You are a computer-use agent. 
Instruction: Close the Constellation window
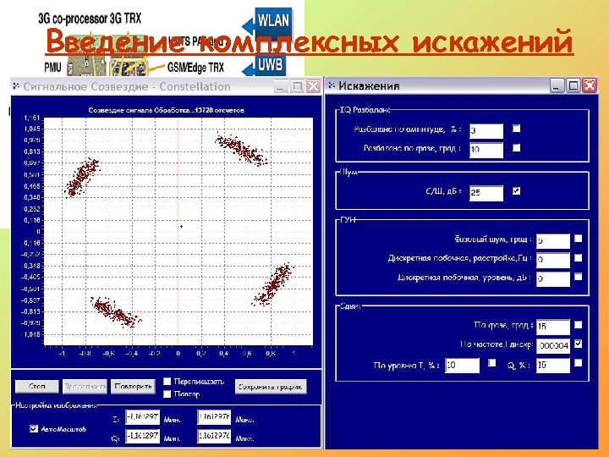click(313, 85)
